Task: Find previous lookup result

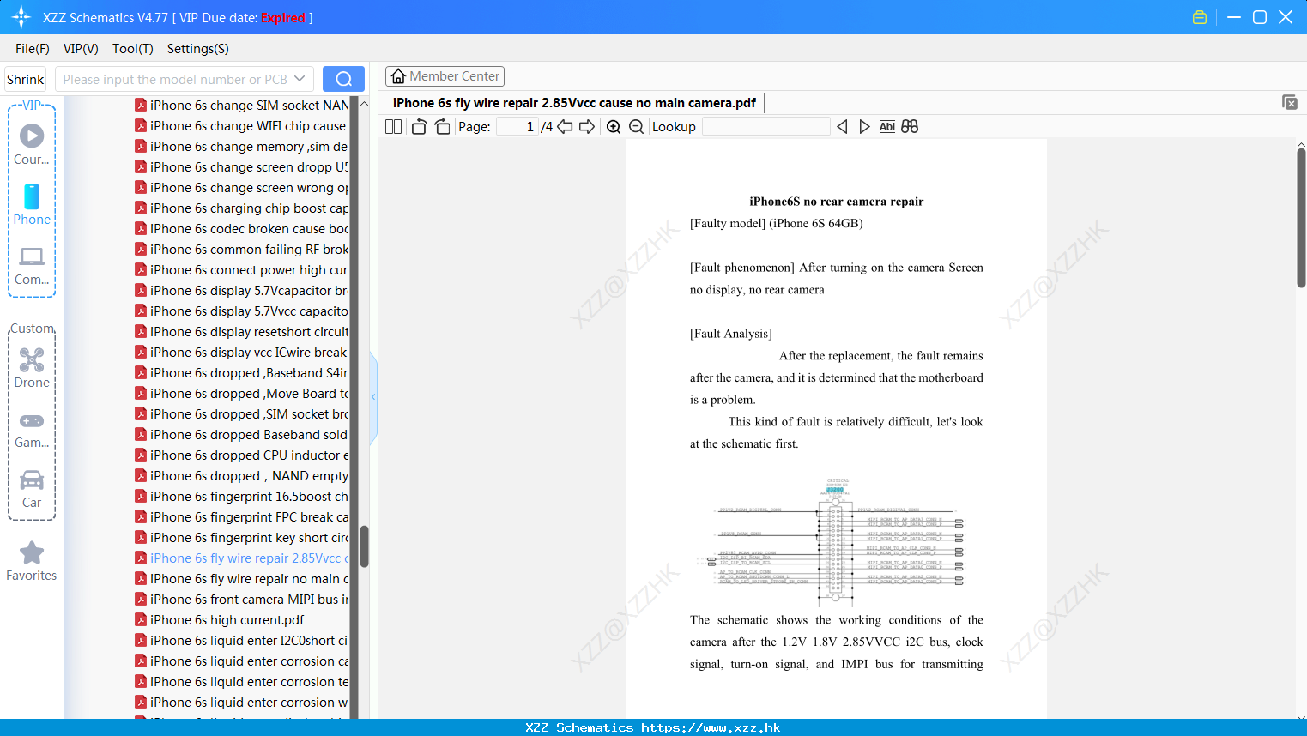Action: click(x=842, y=126)
